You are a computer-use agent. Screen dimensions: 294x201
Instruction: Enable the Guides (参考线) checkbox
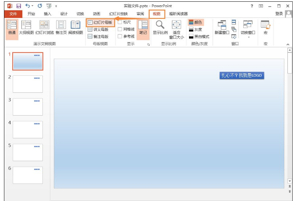[x=120, y=36]
